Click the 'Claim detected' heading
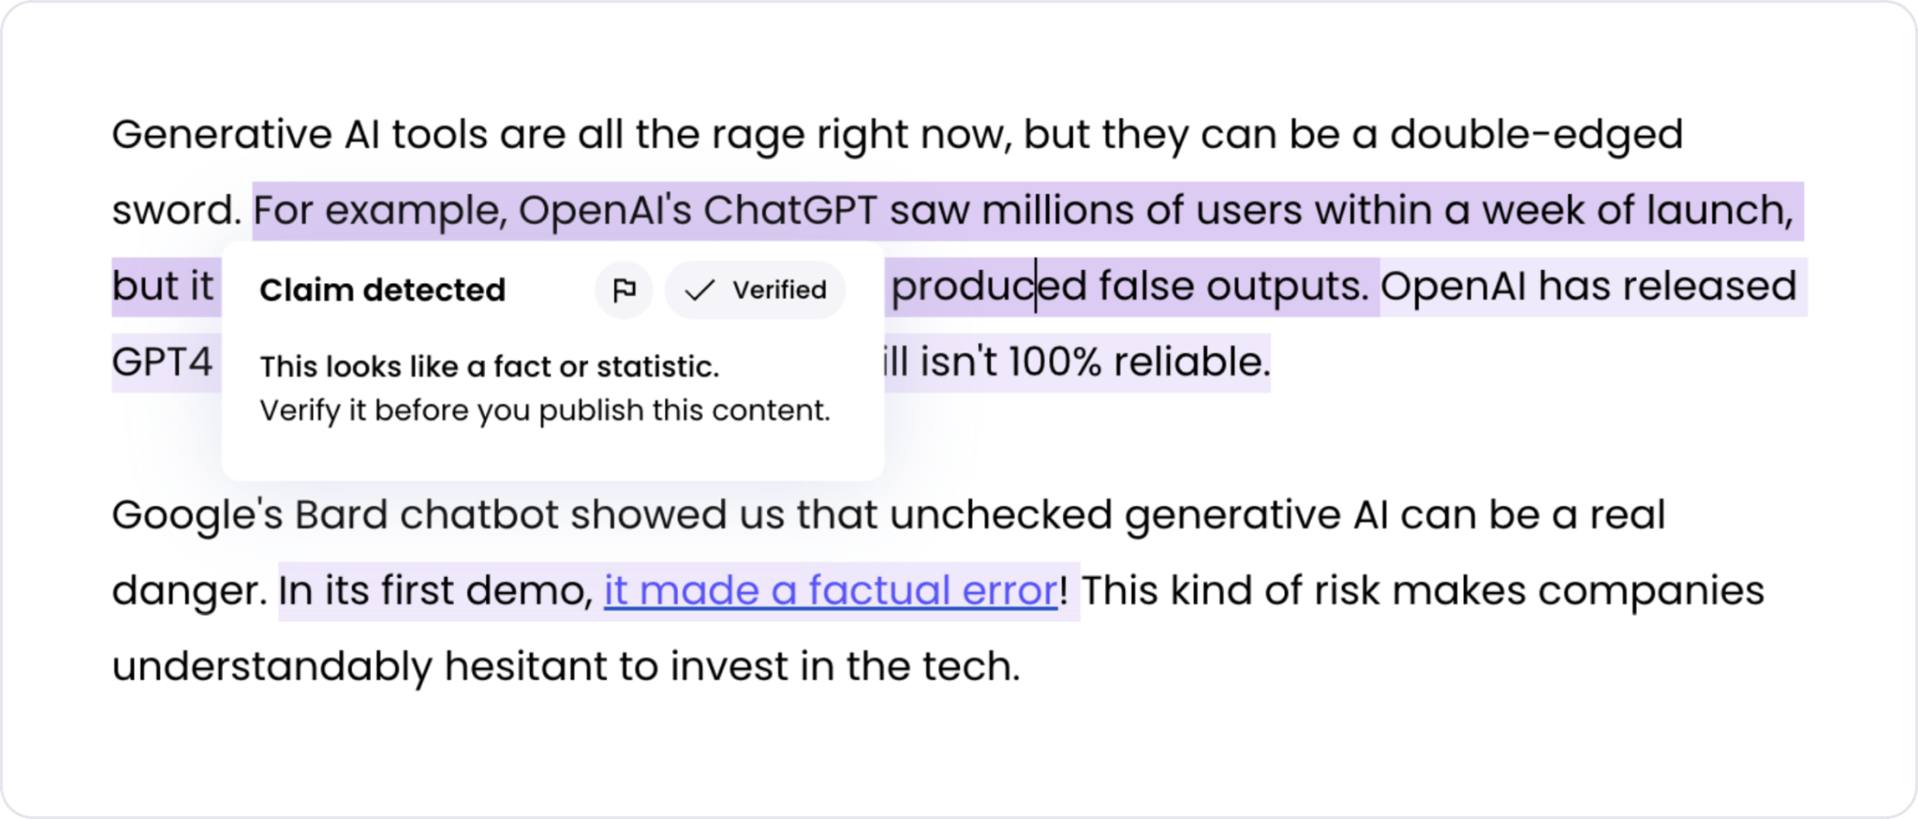 pyautogui.click(x=382, y=290)
